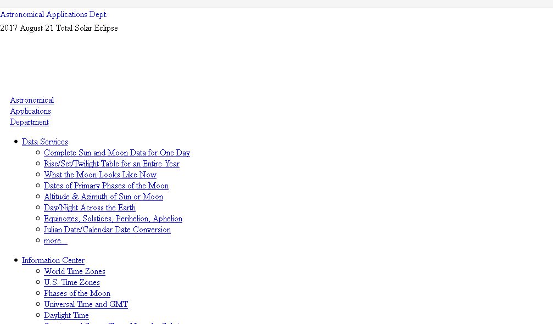Image resolution: width=553 pixels, height=324 pixels.
Task: Click the Astronomical Applications Dept. header link
Action: (54, 15)
